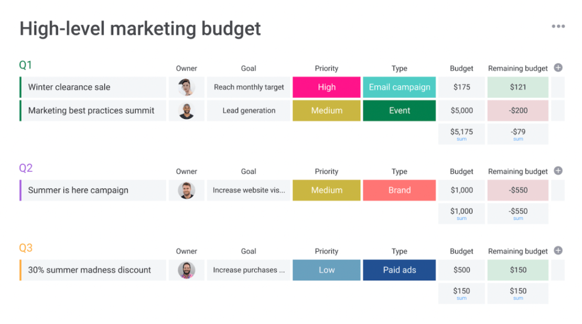Open the owner avatar for Marketing best practices summit

click(186, 110)
